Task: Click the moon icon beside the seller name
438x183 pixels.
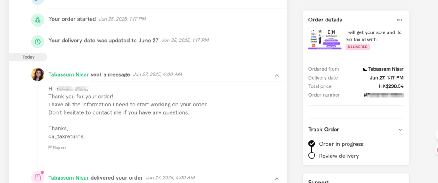Action: tap(364, 69)
